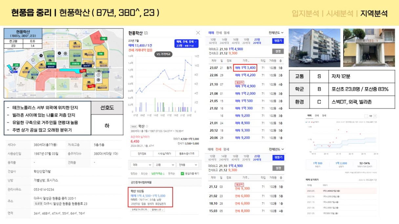Open the map icon beside 현풍학산 title
This screenshot has width=399, height=224.
point(146,33)
